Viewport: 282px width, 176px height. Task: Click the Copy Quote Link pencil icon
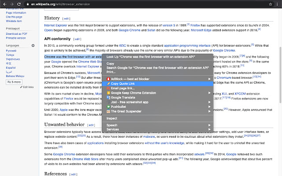point(108,84)
